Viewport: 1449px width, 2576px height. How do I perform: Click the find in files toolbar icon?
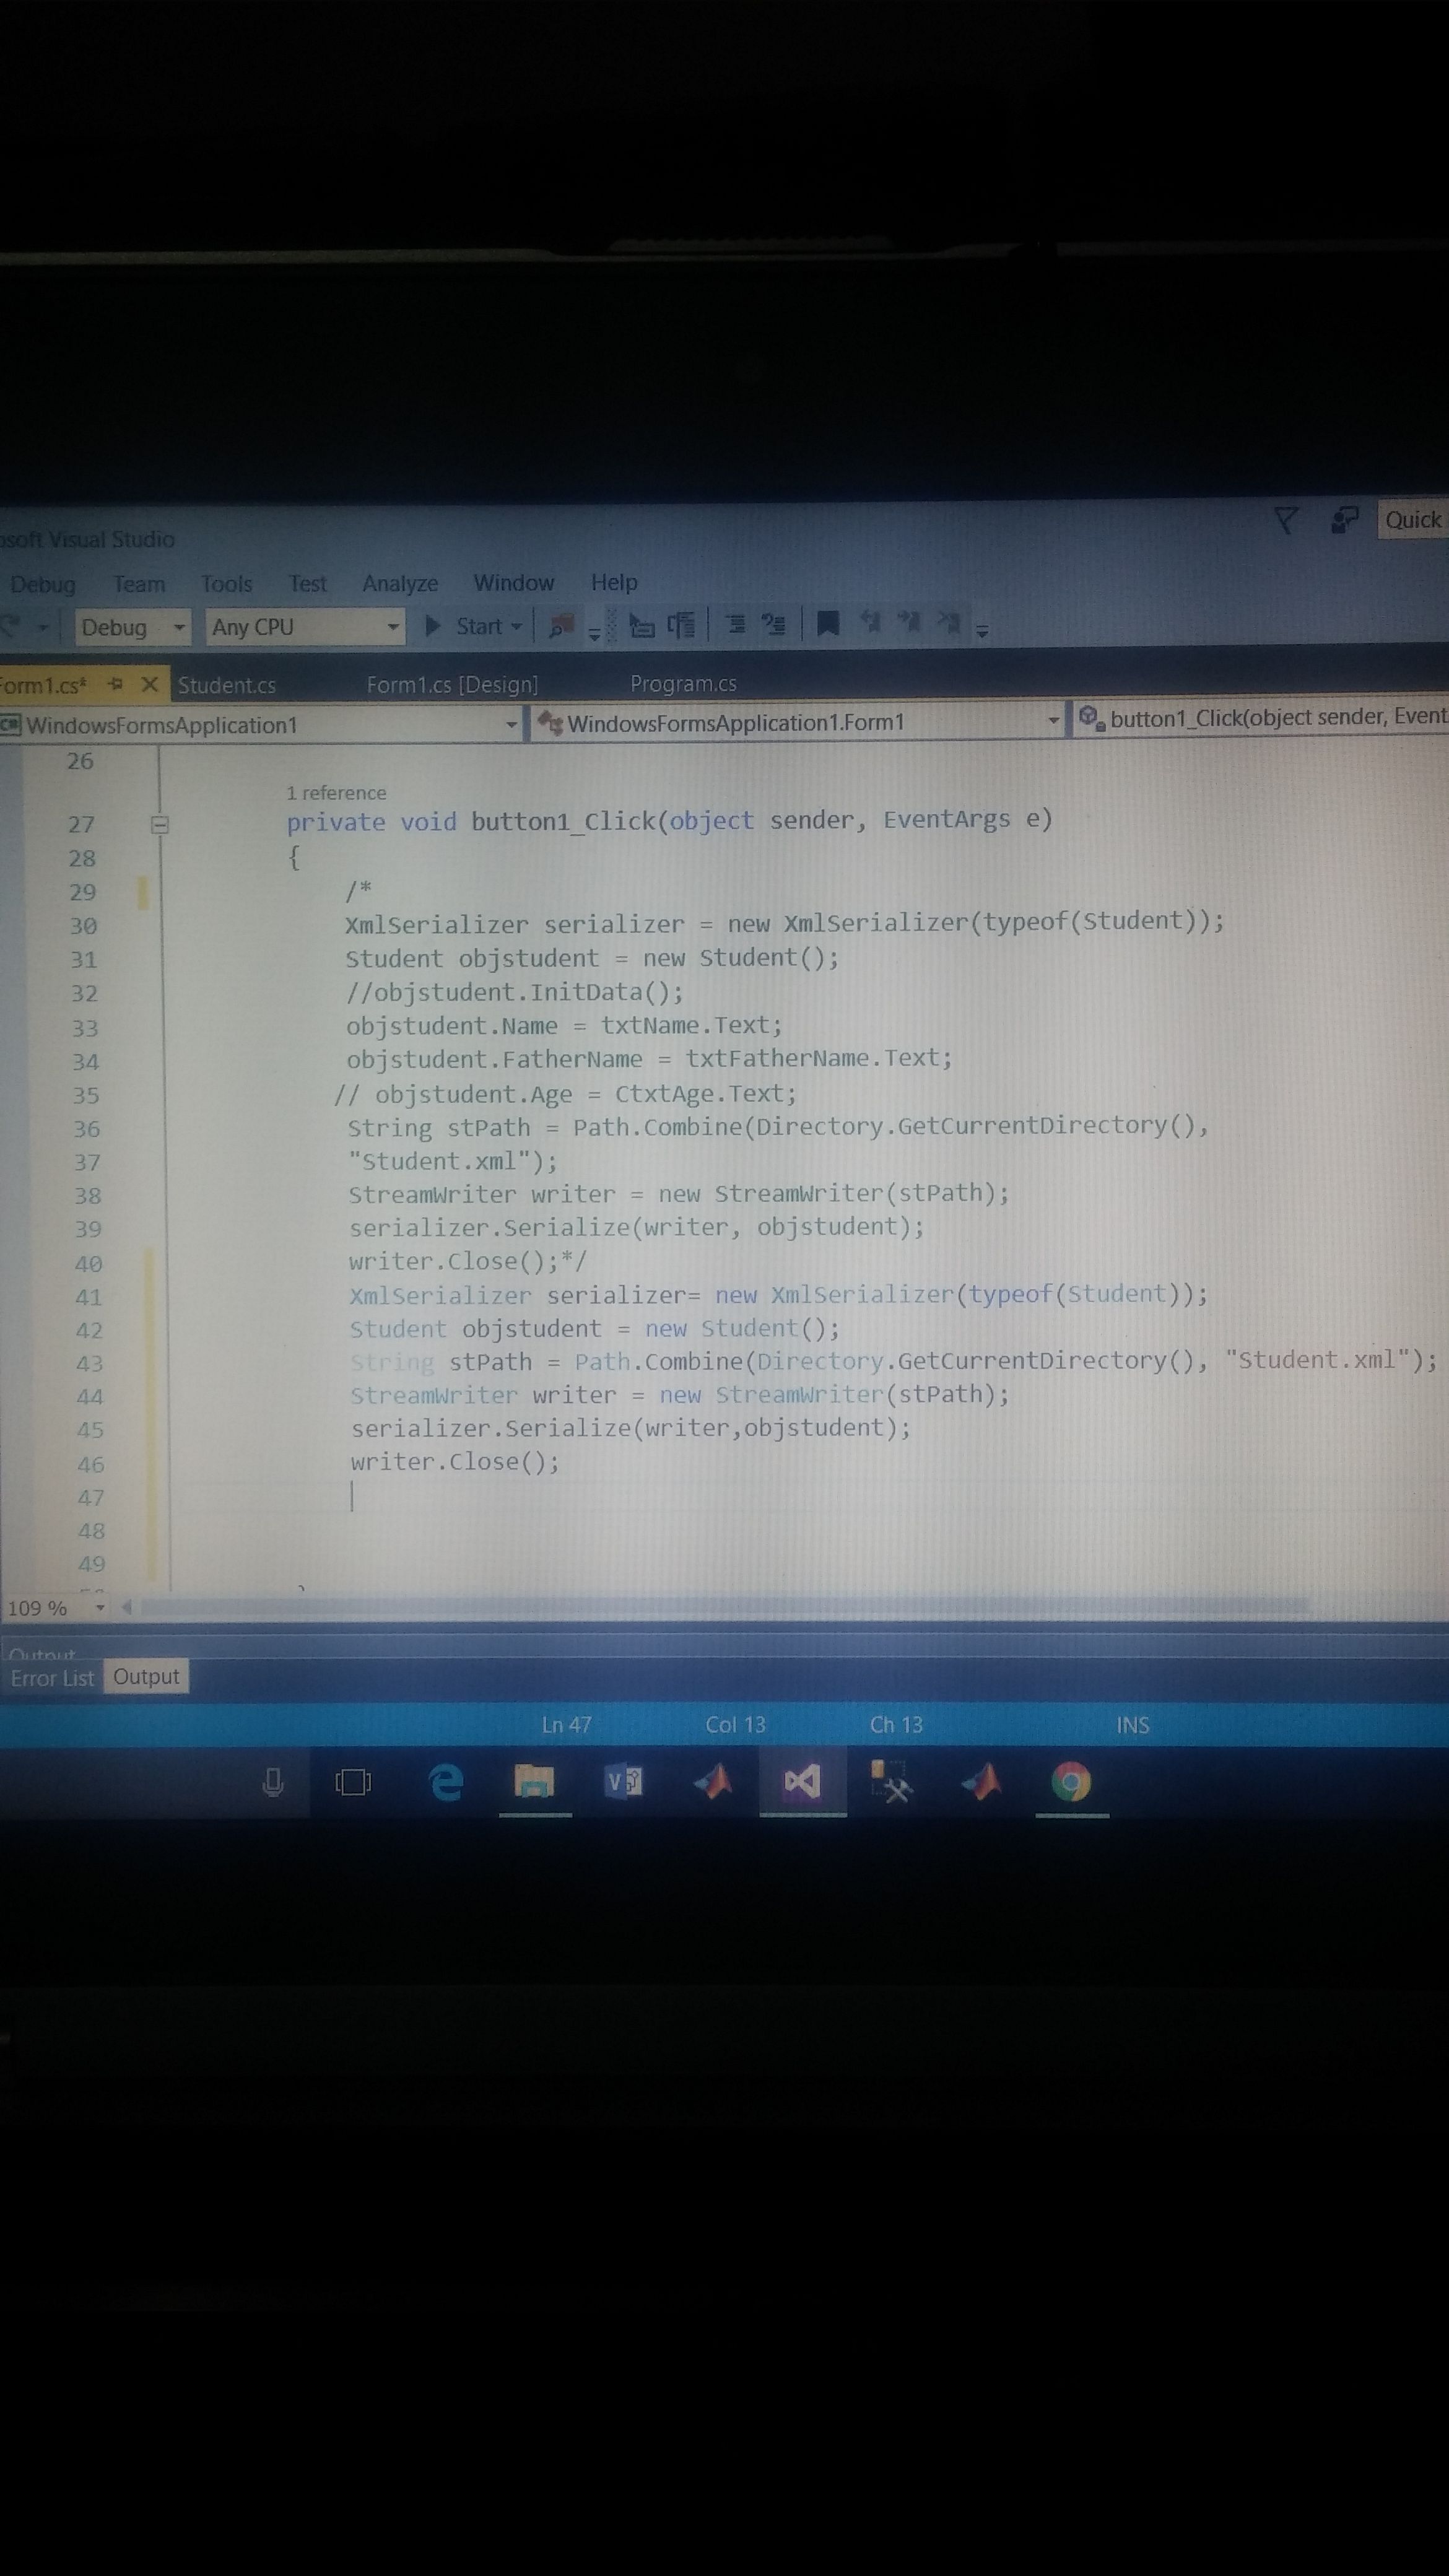pos(562,626)
